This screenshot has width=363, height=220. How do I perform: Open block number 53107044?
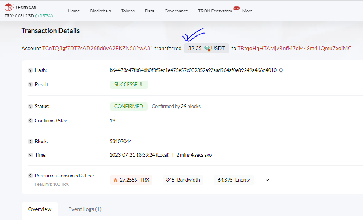click(x=121, y=141)
